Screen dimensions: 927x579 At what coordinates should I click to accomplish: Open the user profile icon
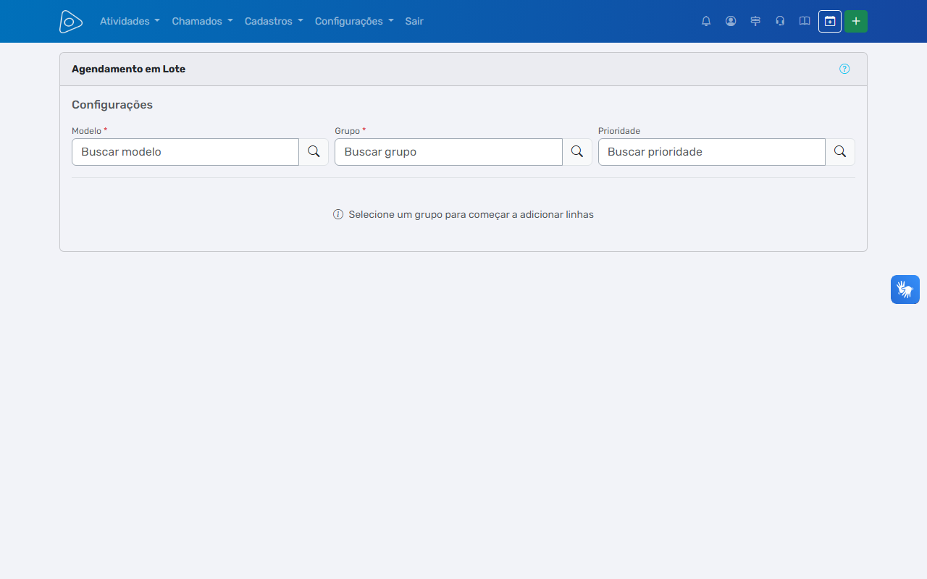click(731, 22)
